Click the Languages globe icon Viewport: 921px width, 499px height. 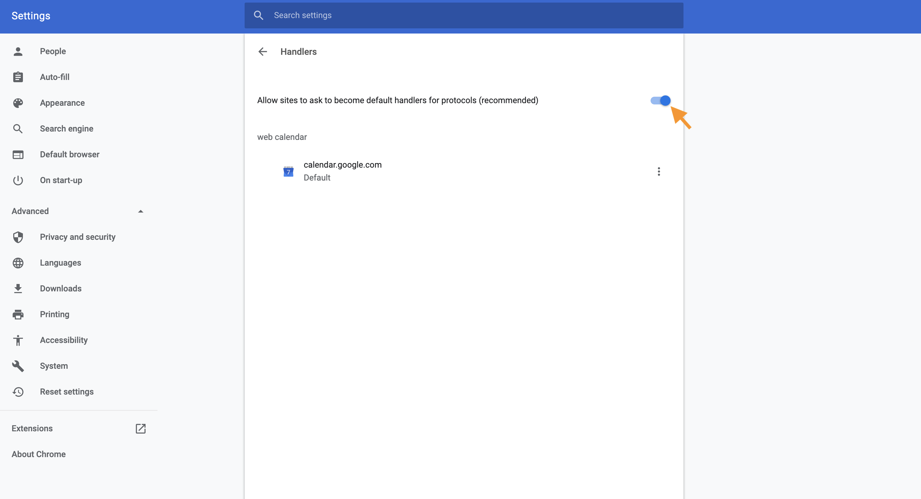[18, 263]
